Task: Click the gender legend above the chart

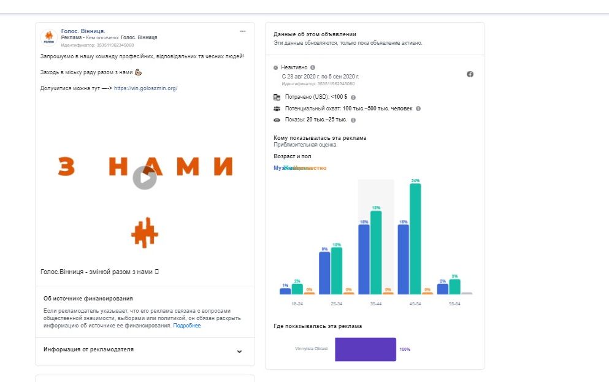Action: point(300,168)
